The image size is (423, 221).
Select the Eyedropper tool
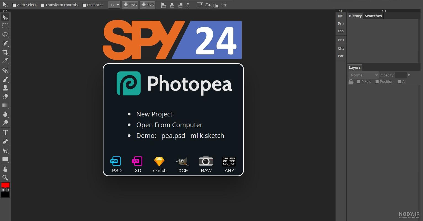click(x=5, y=60)
